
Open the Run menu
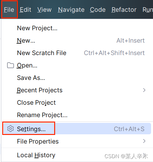(148, 10)
